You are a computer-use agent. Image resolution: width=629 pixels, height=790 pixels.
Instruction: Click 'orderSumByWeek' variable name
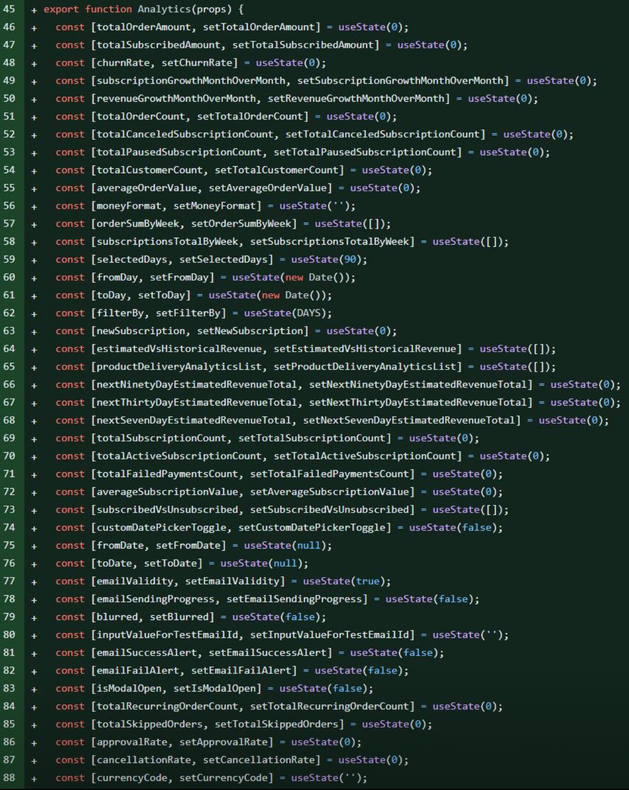(x=138, y=223)
